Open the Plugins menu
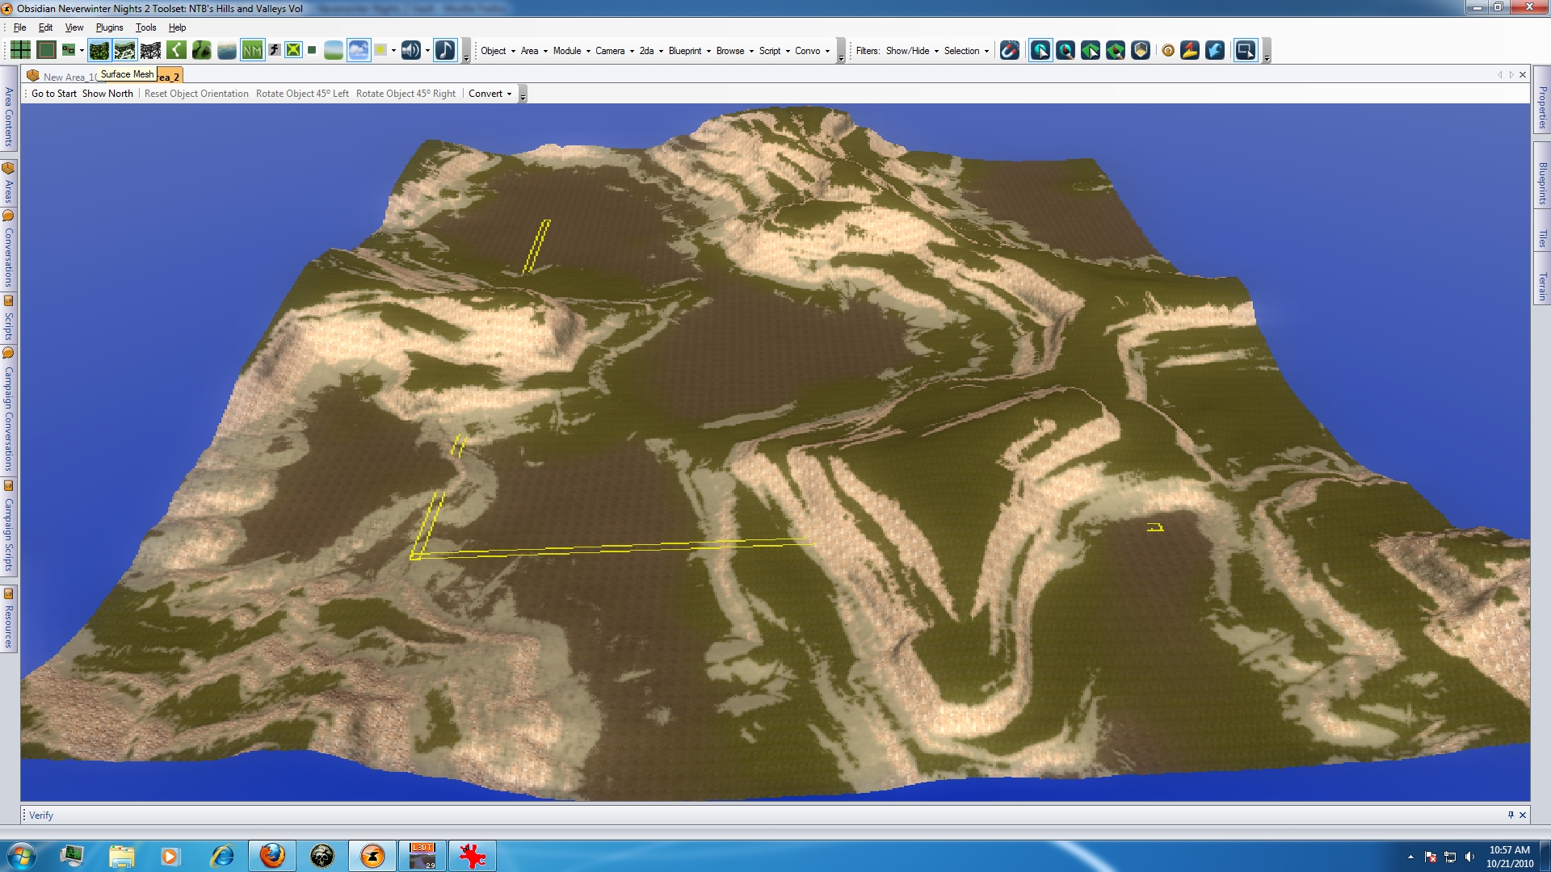The height and width of the screenshot is (872, 1551). pyautogui.click(x=109, y=27)
